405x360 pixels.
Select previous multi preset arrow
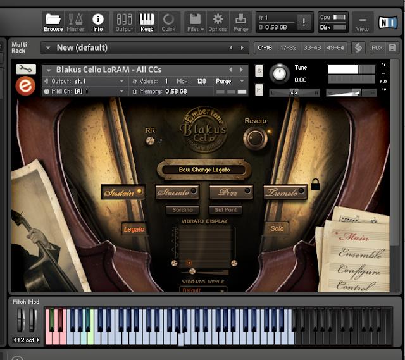[231, 48]
